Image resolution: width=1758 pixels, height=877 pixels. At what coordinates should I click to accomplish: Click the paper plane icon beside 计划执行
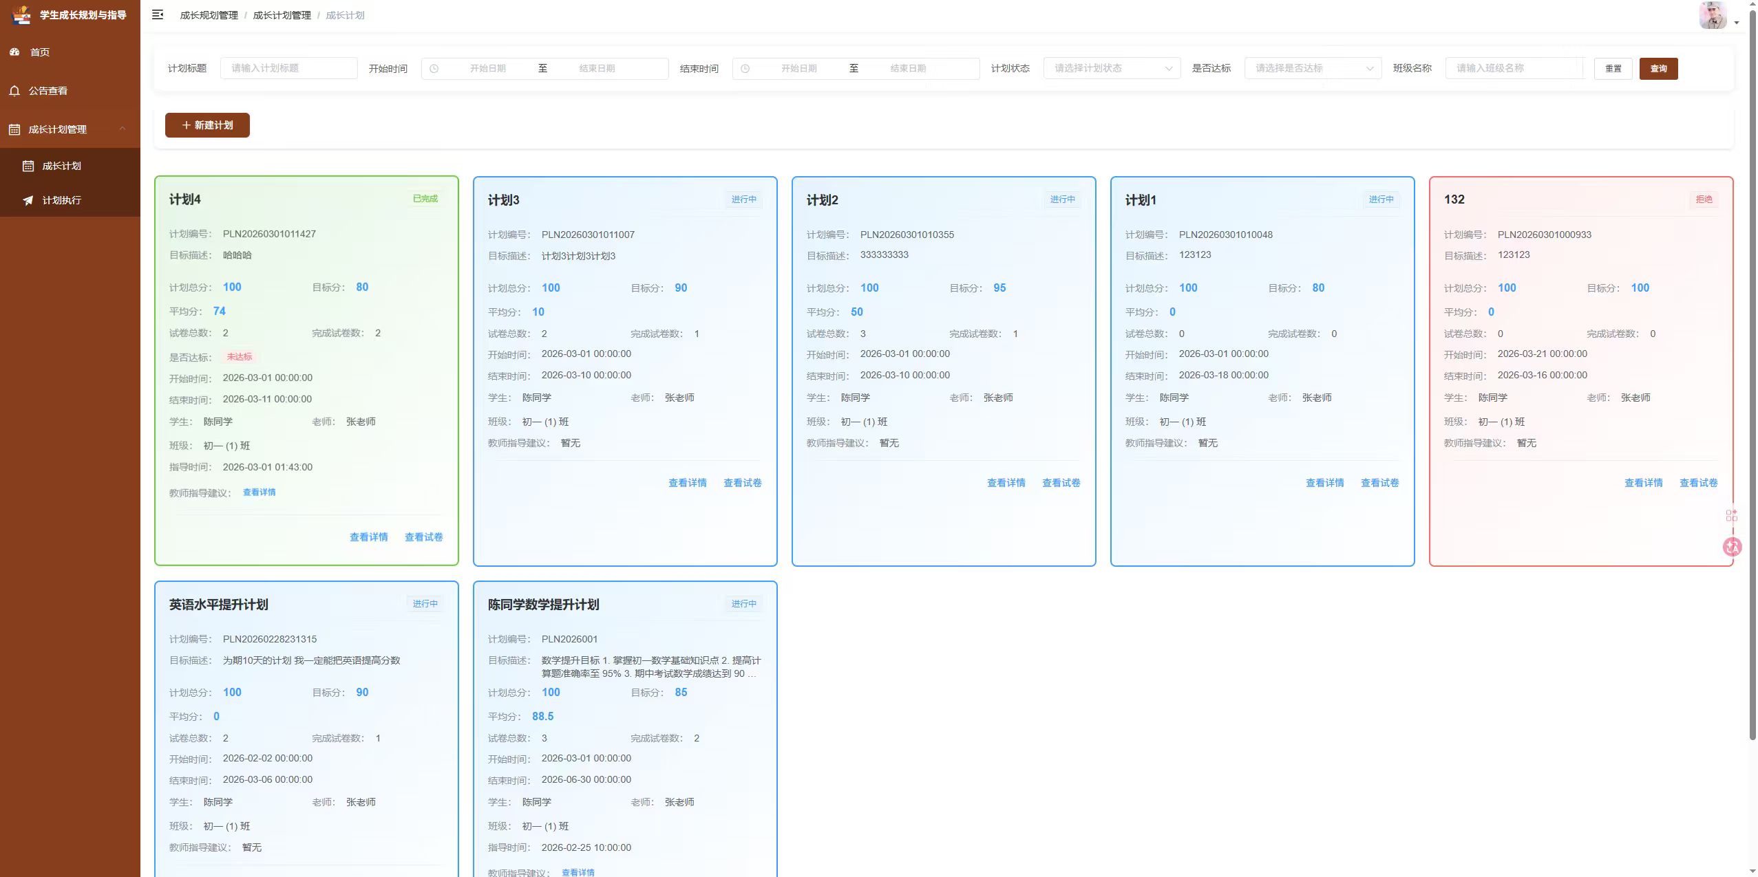(28, 200)
